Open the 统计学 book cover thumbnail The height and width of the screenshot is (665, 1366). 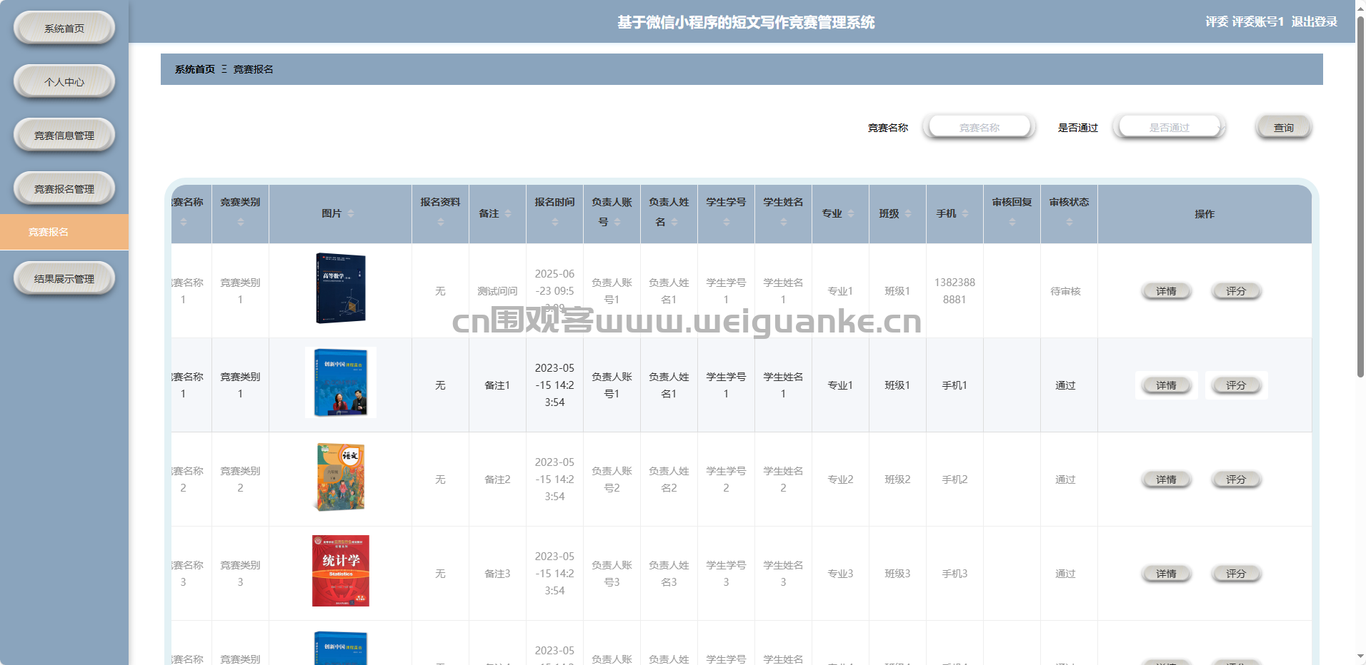(x=341, y=571)
